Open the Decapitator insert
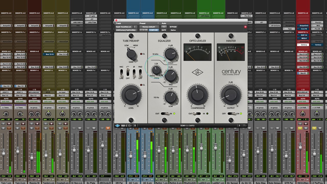327x184 pixels. [289, 26]
